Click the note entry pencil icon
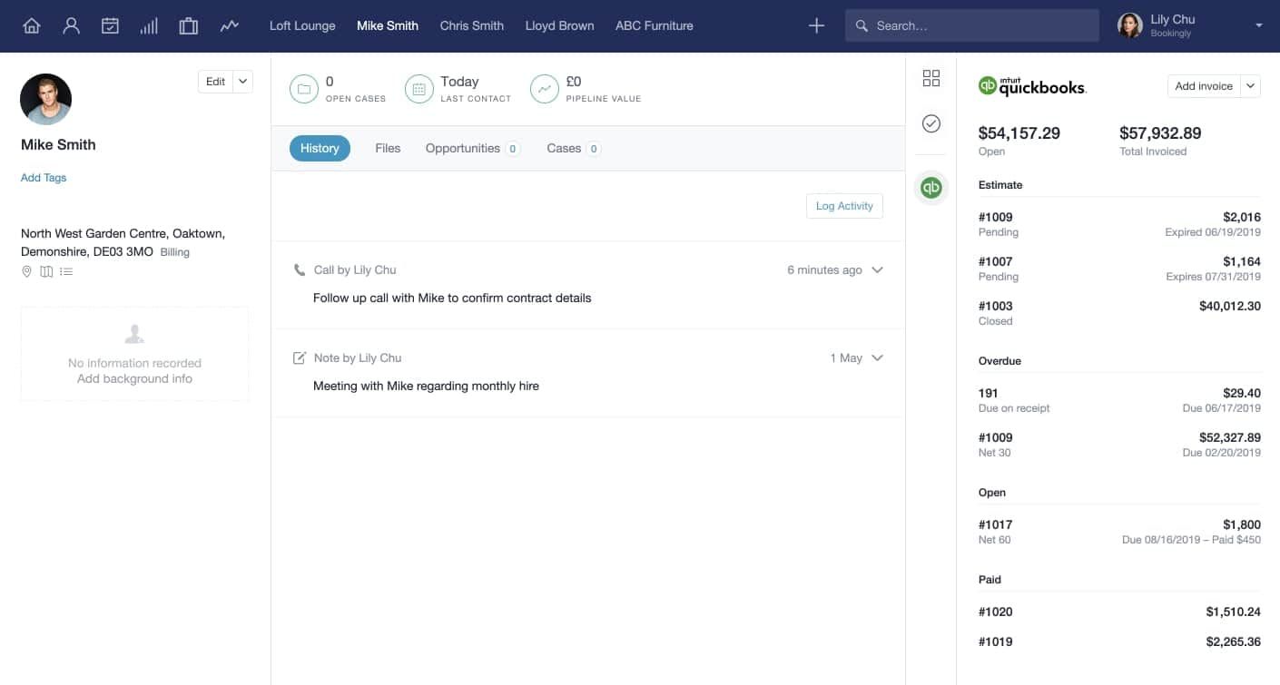1280x685 pixels. pos(300,357)
